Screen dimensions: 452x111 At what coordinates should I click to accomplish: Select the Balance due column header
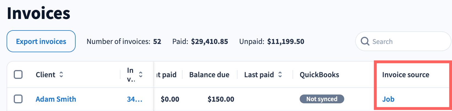209,74
